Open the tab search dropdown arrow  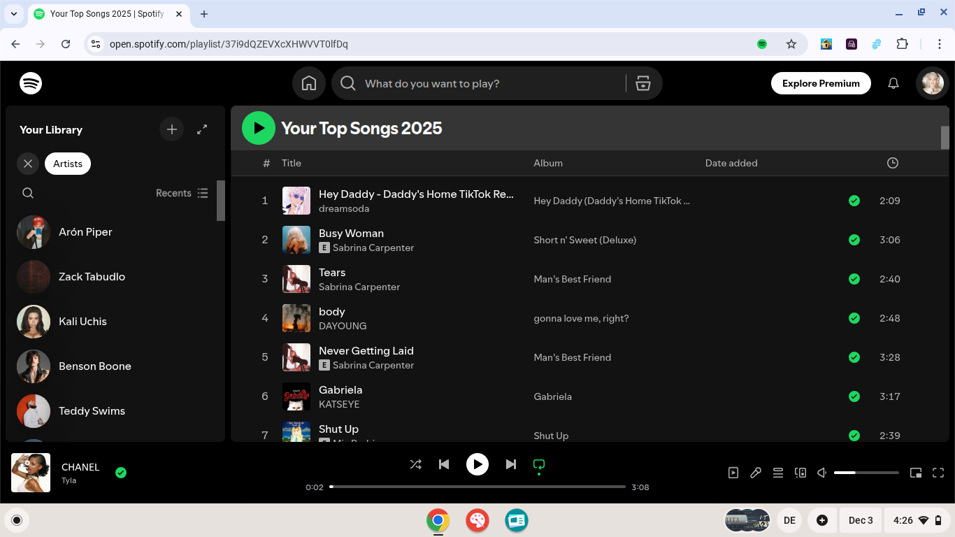(14, 14)
